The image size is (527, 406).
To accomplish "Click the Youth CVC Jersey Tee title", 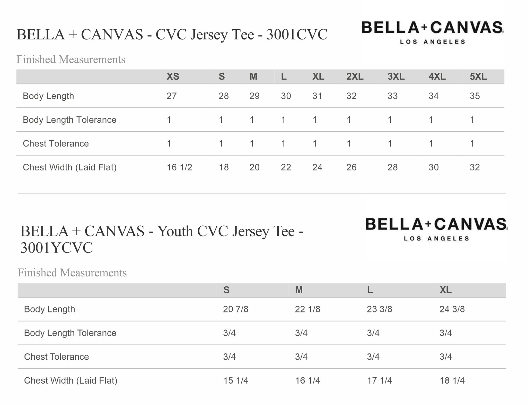I will point(162,239).
